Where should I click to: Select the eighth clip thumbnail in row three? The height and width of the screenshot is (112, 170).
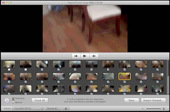pyautogui.click(x=125, y=89)
